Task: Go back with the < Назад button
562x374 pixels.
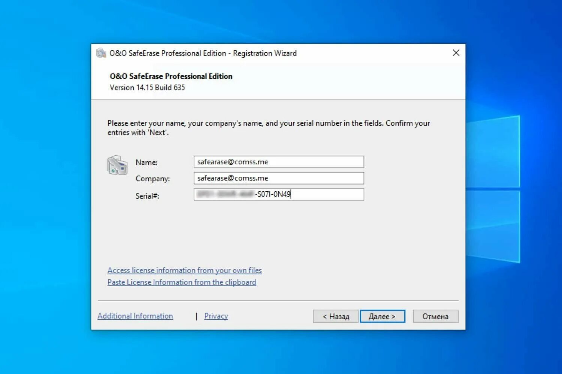Action: point(336,316)
